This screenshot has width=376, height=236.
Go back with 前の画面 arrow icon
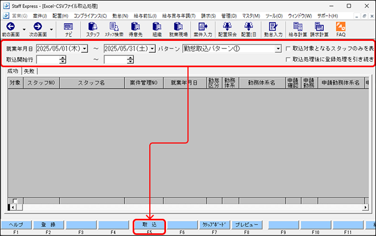pyautogui.click(x=10, y=27)
